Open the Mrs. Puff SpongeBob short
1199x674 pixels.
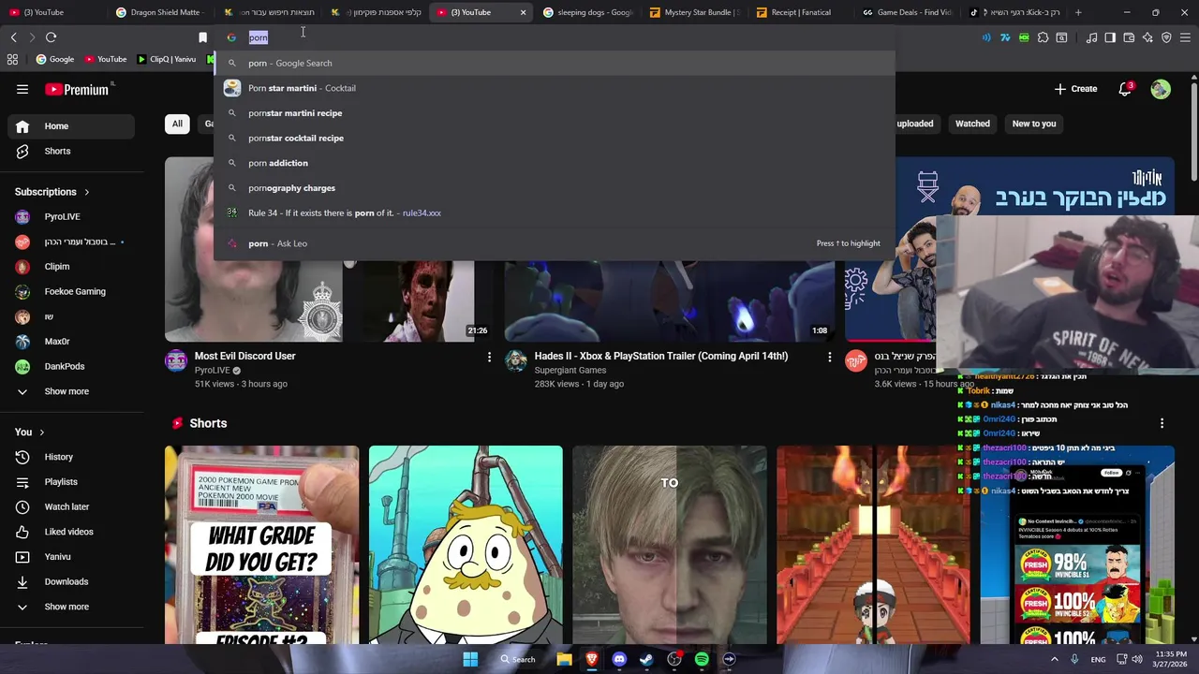click(x=466, y=545)
